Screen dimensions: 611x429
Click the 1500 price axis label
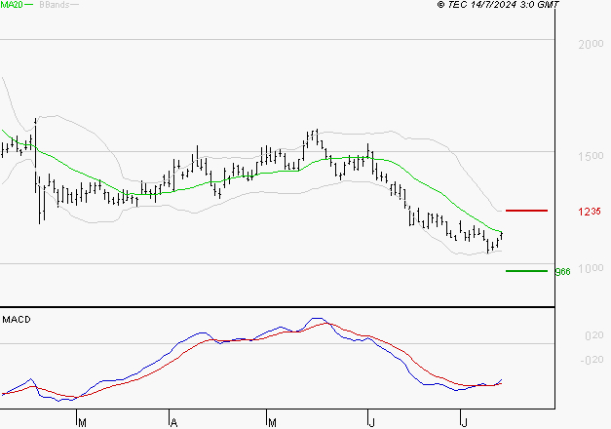(x=591, y=156)
